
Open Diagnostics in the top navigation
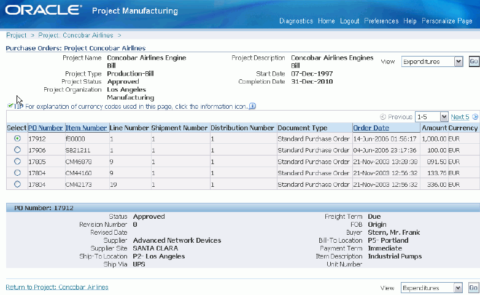click(x=296, y=21)
